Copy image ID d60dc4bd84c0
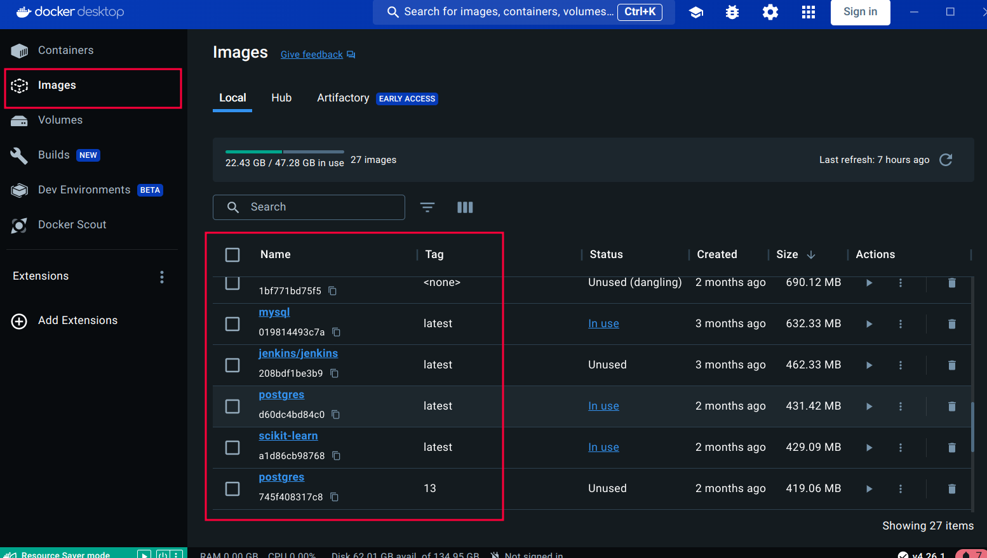Viewport: 987px width, 558px height. [x=336, y=415]
